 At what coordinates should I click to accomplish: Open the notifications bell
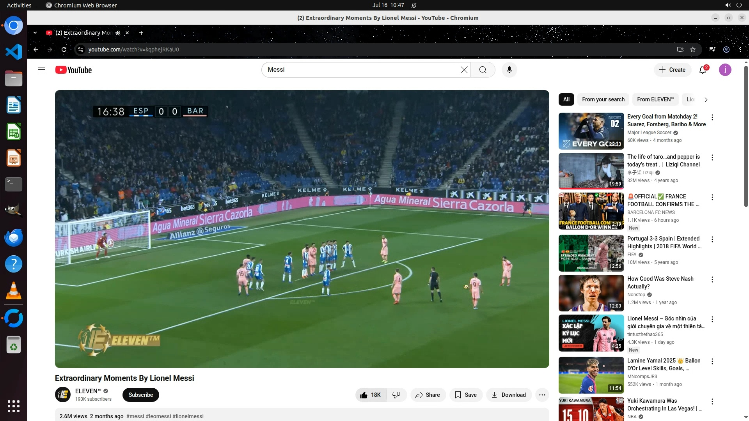coord(703,70)
